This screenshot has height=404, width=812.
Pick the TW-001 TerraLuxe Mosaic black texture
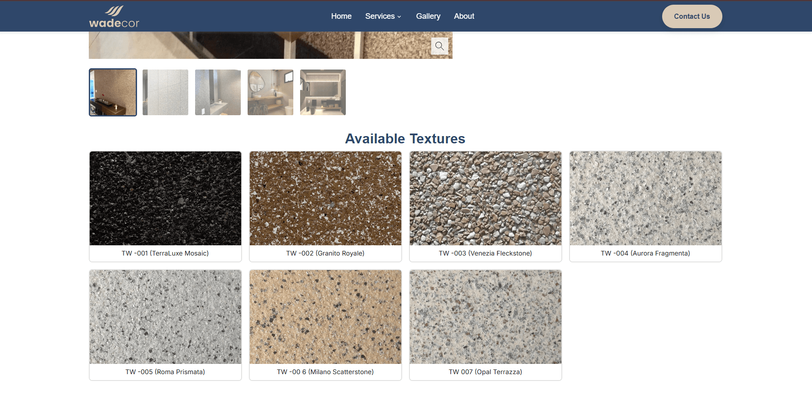(165, 198)
